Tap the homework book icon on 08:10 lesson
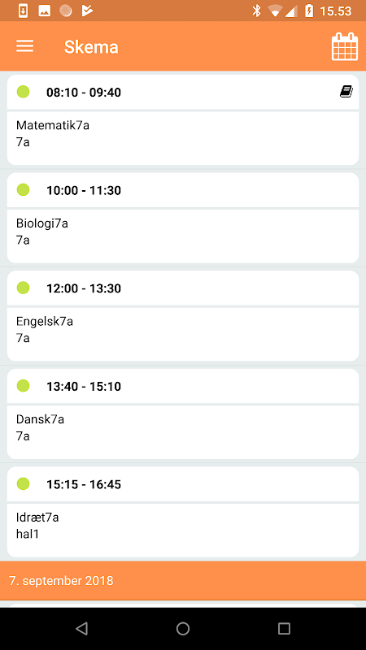 [346, 92]
